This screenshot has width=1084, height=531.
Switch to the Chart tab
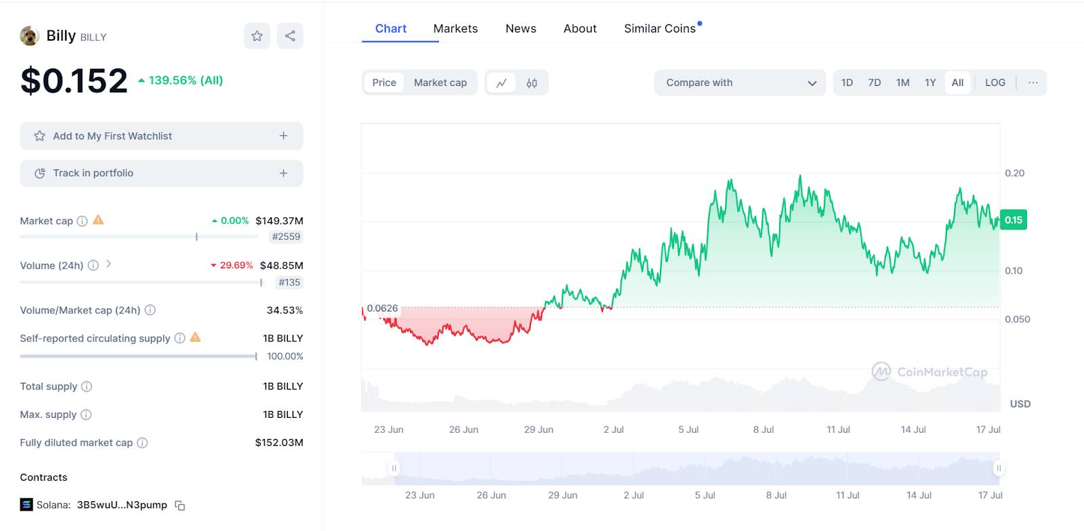tap(391, 28)
